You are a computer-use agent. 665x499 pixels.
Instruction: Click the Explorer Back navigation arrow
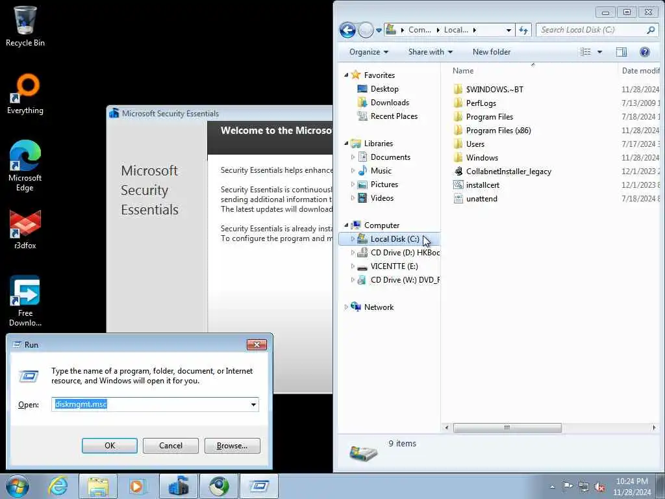[347, 30]
